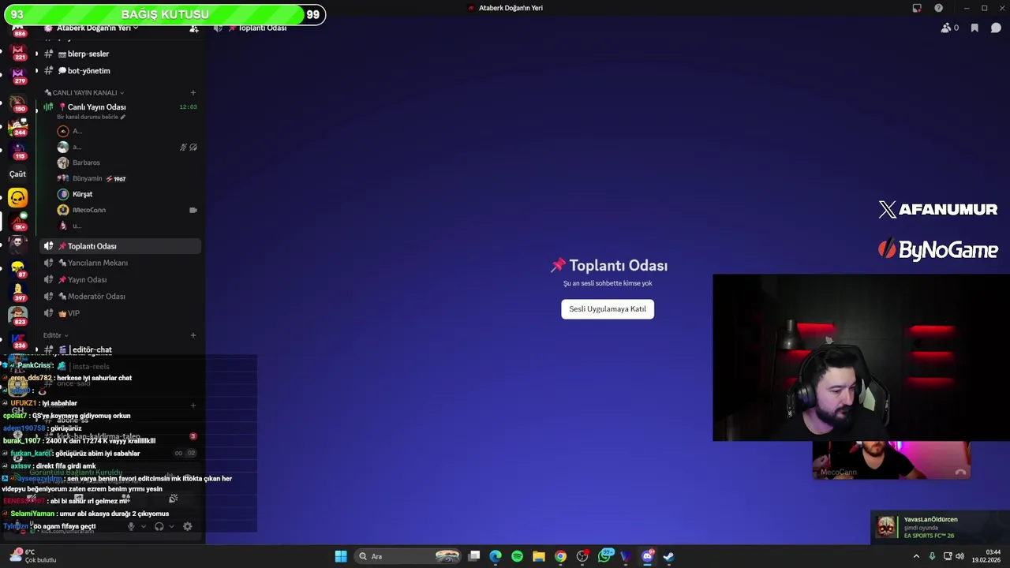Open Steam from the taskbar
This screenshot has height=568, width=1010.
[x=668, y=556]
